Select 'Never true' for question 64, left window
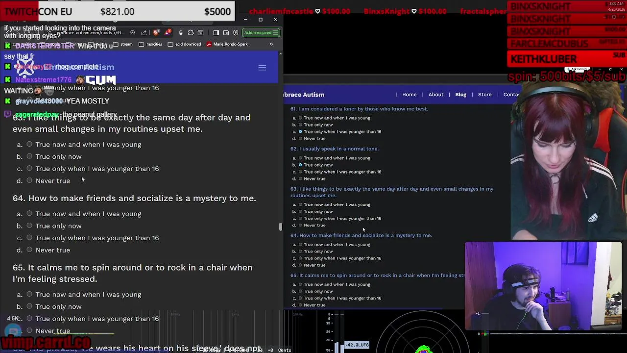The image size is (627, 353). [29, 250]
